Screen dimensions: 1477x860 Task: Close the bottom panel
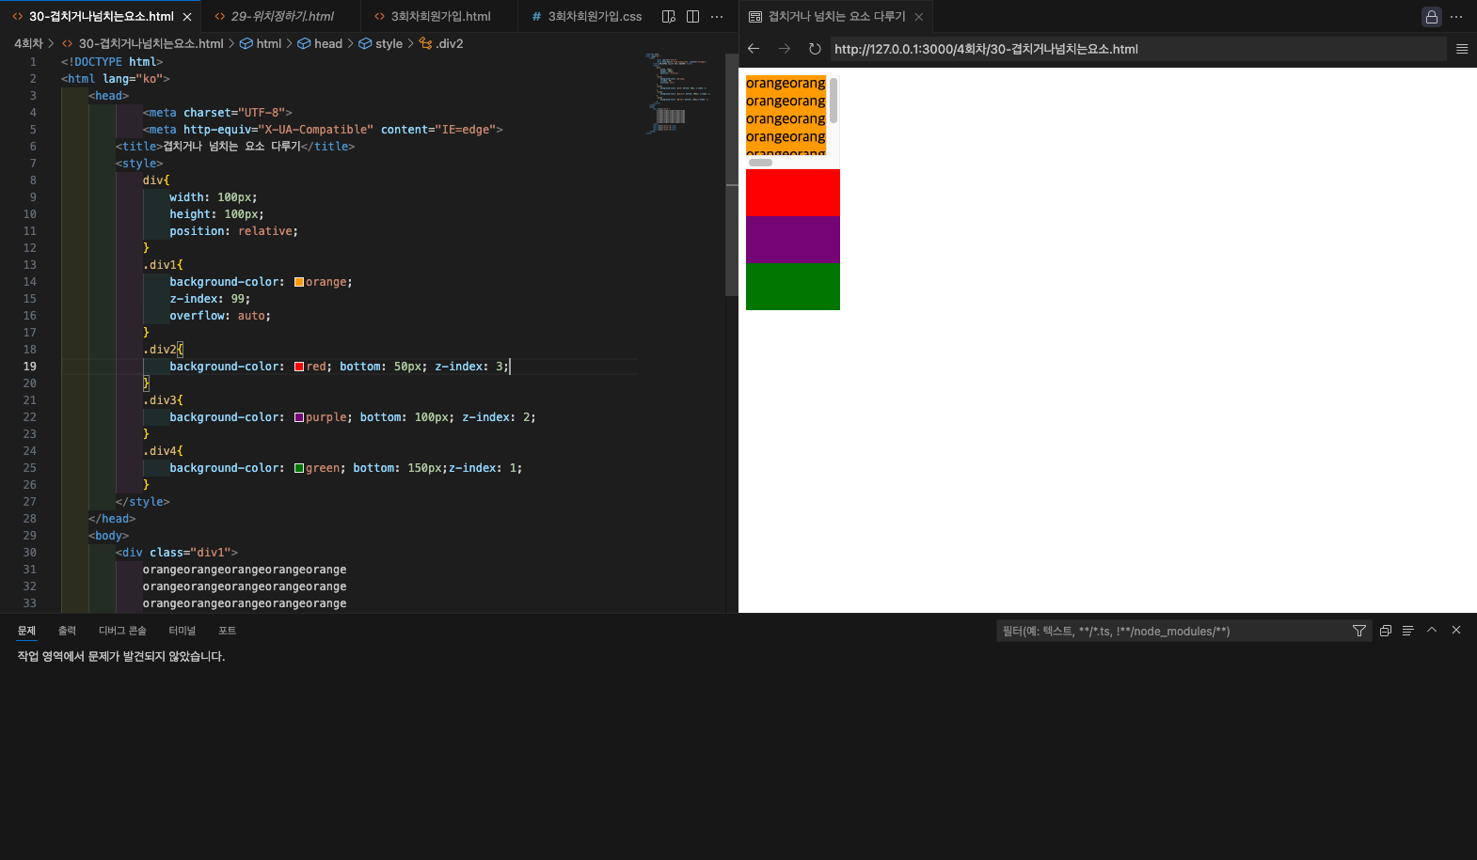pos(1456,631)
